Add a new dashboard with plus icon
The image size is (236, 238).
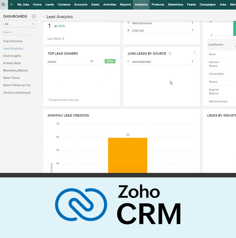point(34,17)
